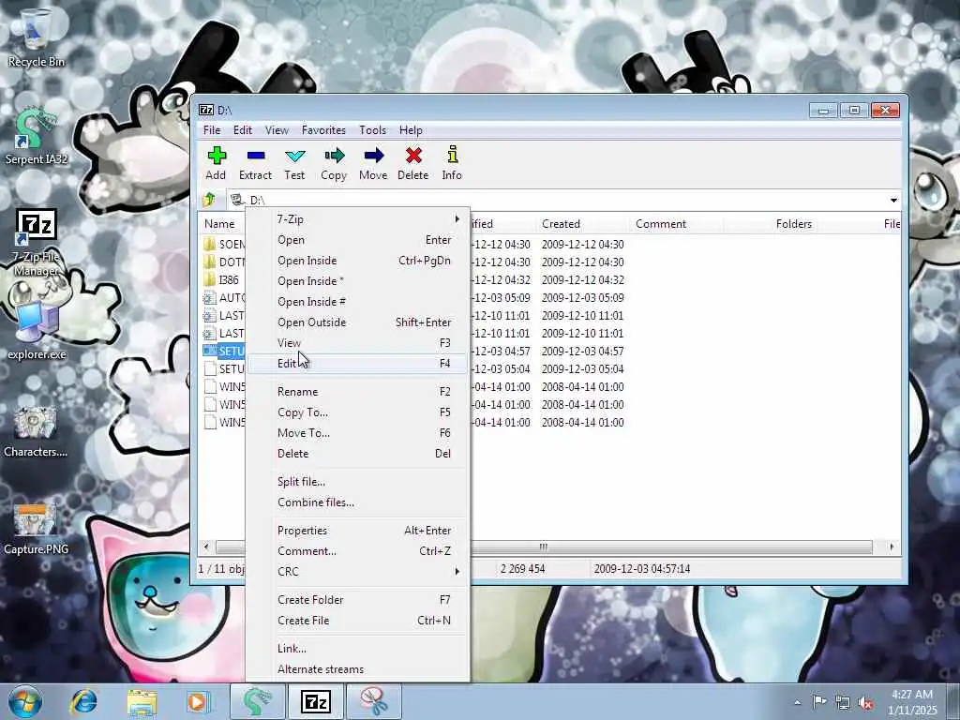Choose Delete in context menu

pyautogui.click(x=357, y=454)
